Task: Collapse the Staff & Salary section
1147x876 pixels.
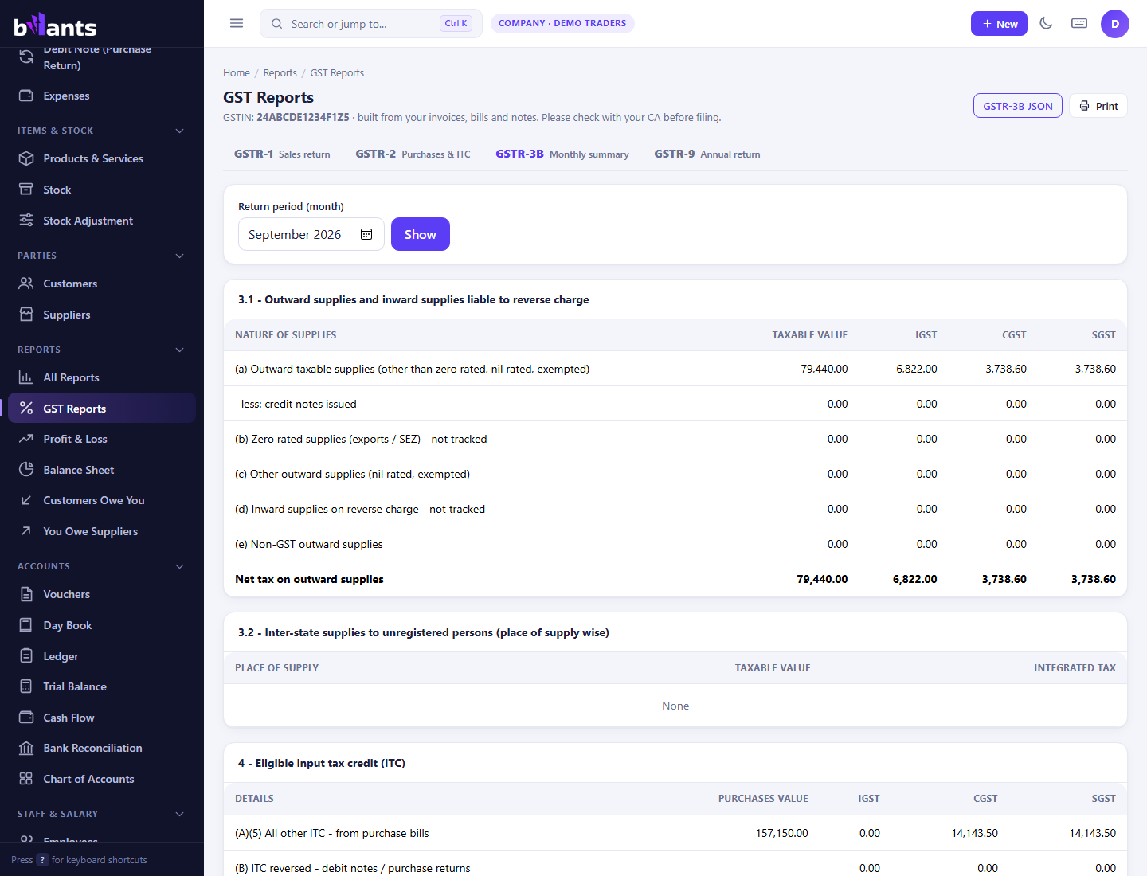Action: [x=180, y=814]
